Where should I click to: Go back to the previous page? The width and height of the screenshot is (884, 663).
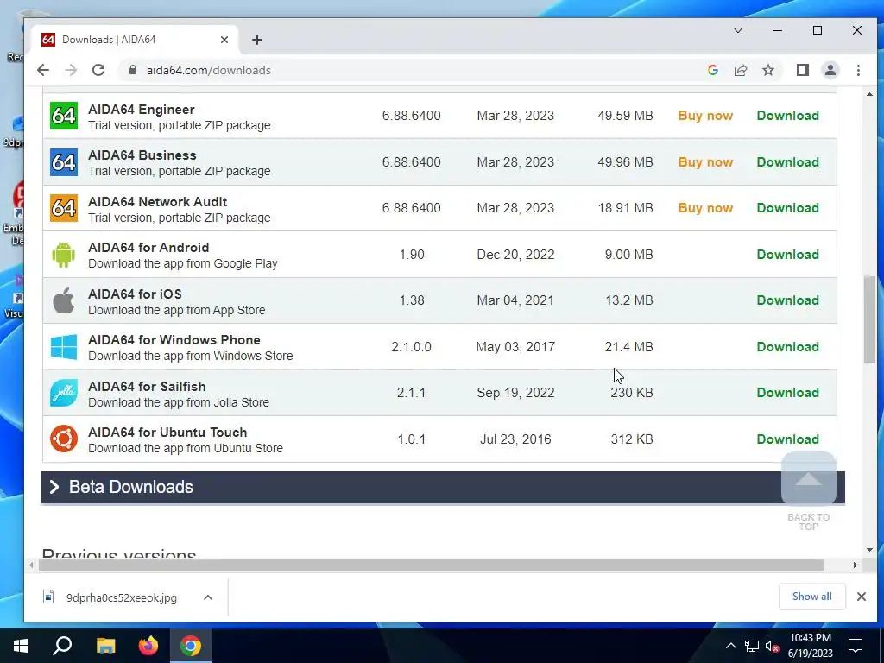point(43,70)
